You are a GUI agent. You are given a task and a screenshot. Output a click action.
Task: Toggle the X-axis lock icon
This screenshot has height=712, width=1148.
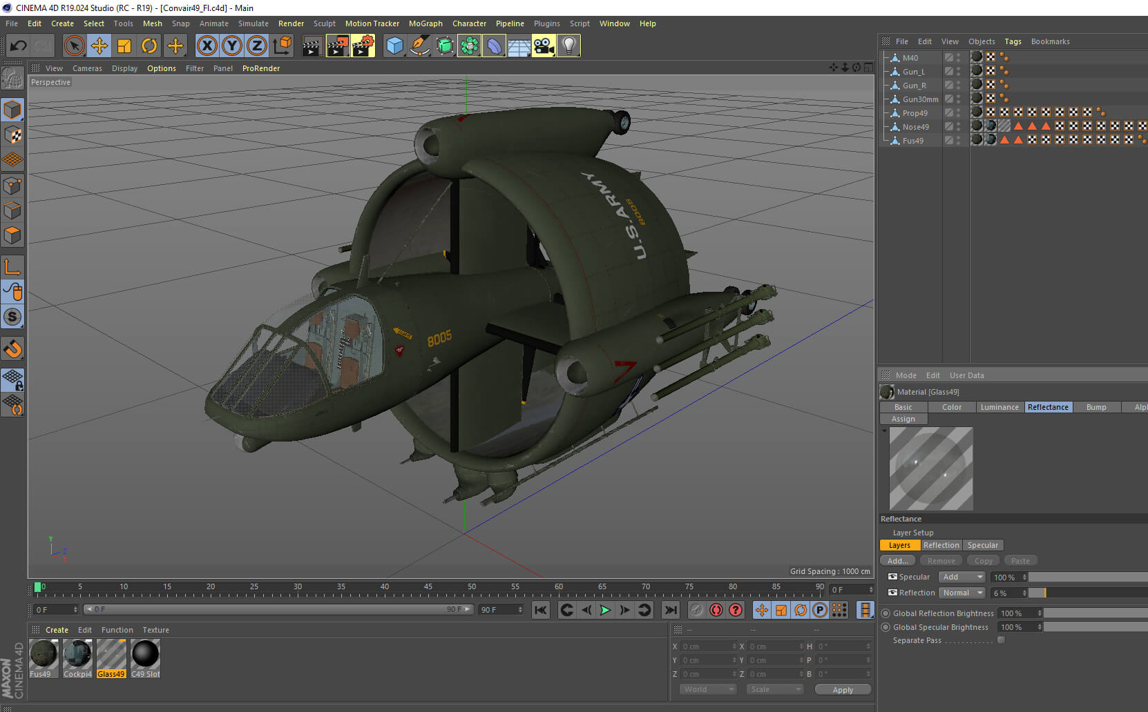207,46
